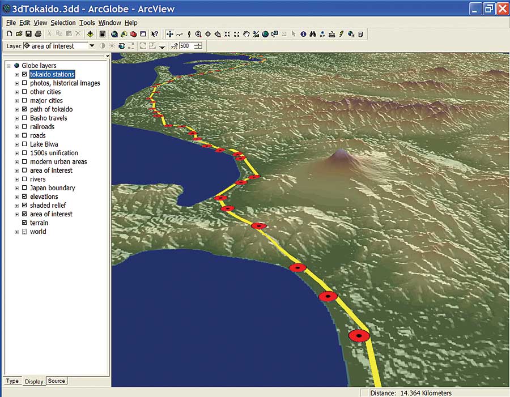Enable the Lake Biwa layer

click(24, 144)
